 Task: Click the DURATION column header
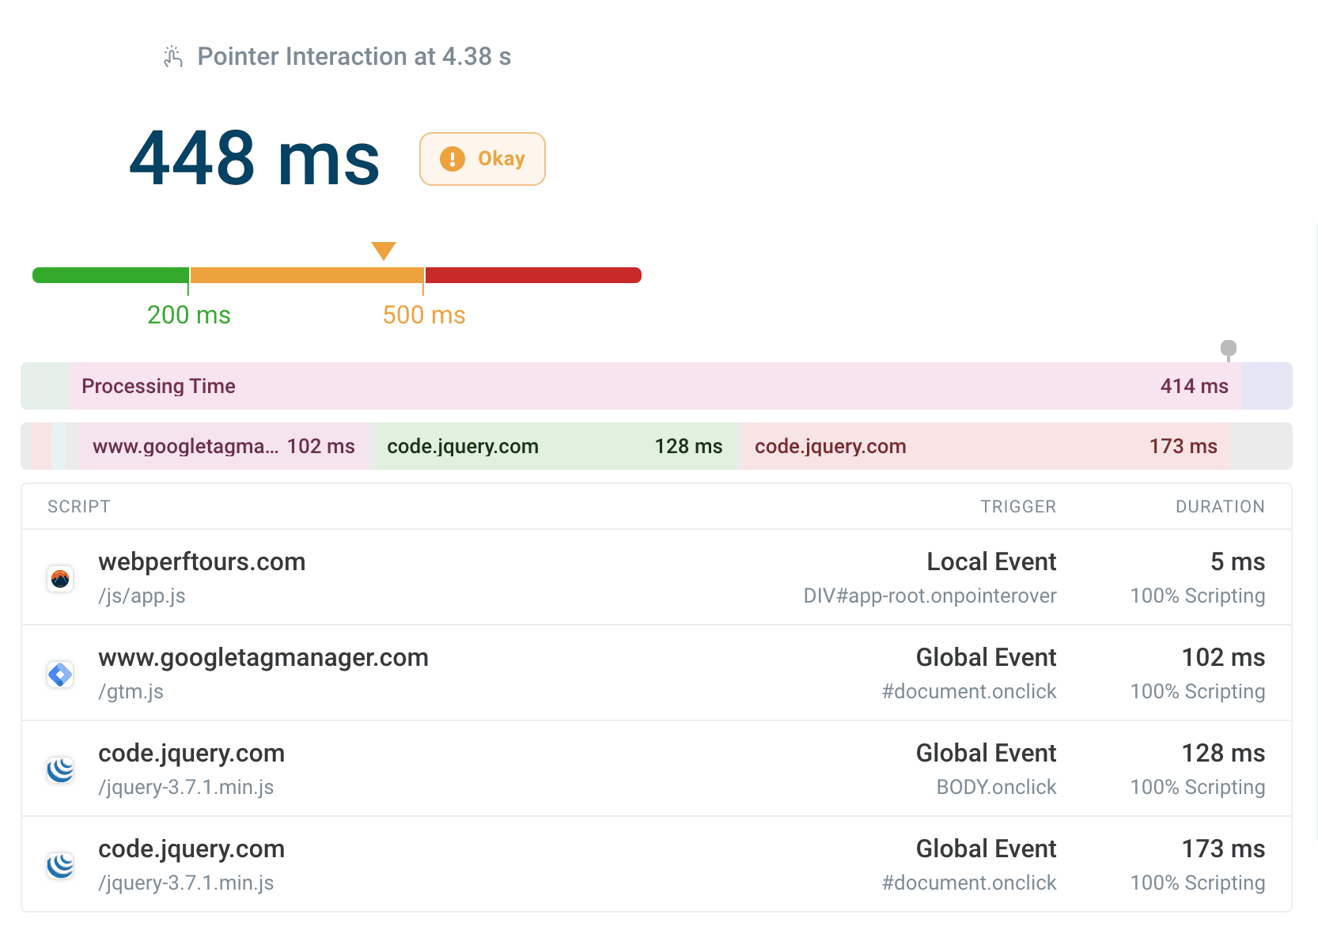click(1219, 507)
